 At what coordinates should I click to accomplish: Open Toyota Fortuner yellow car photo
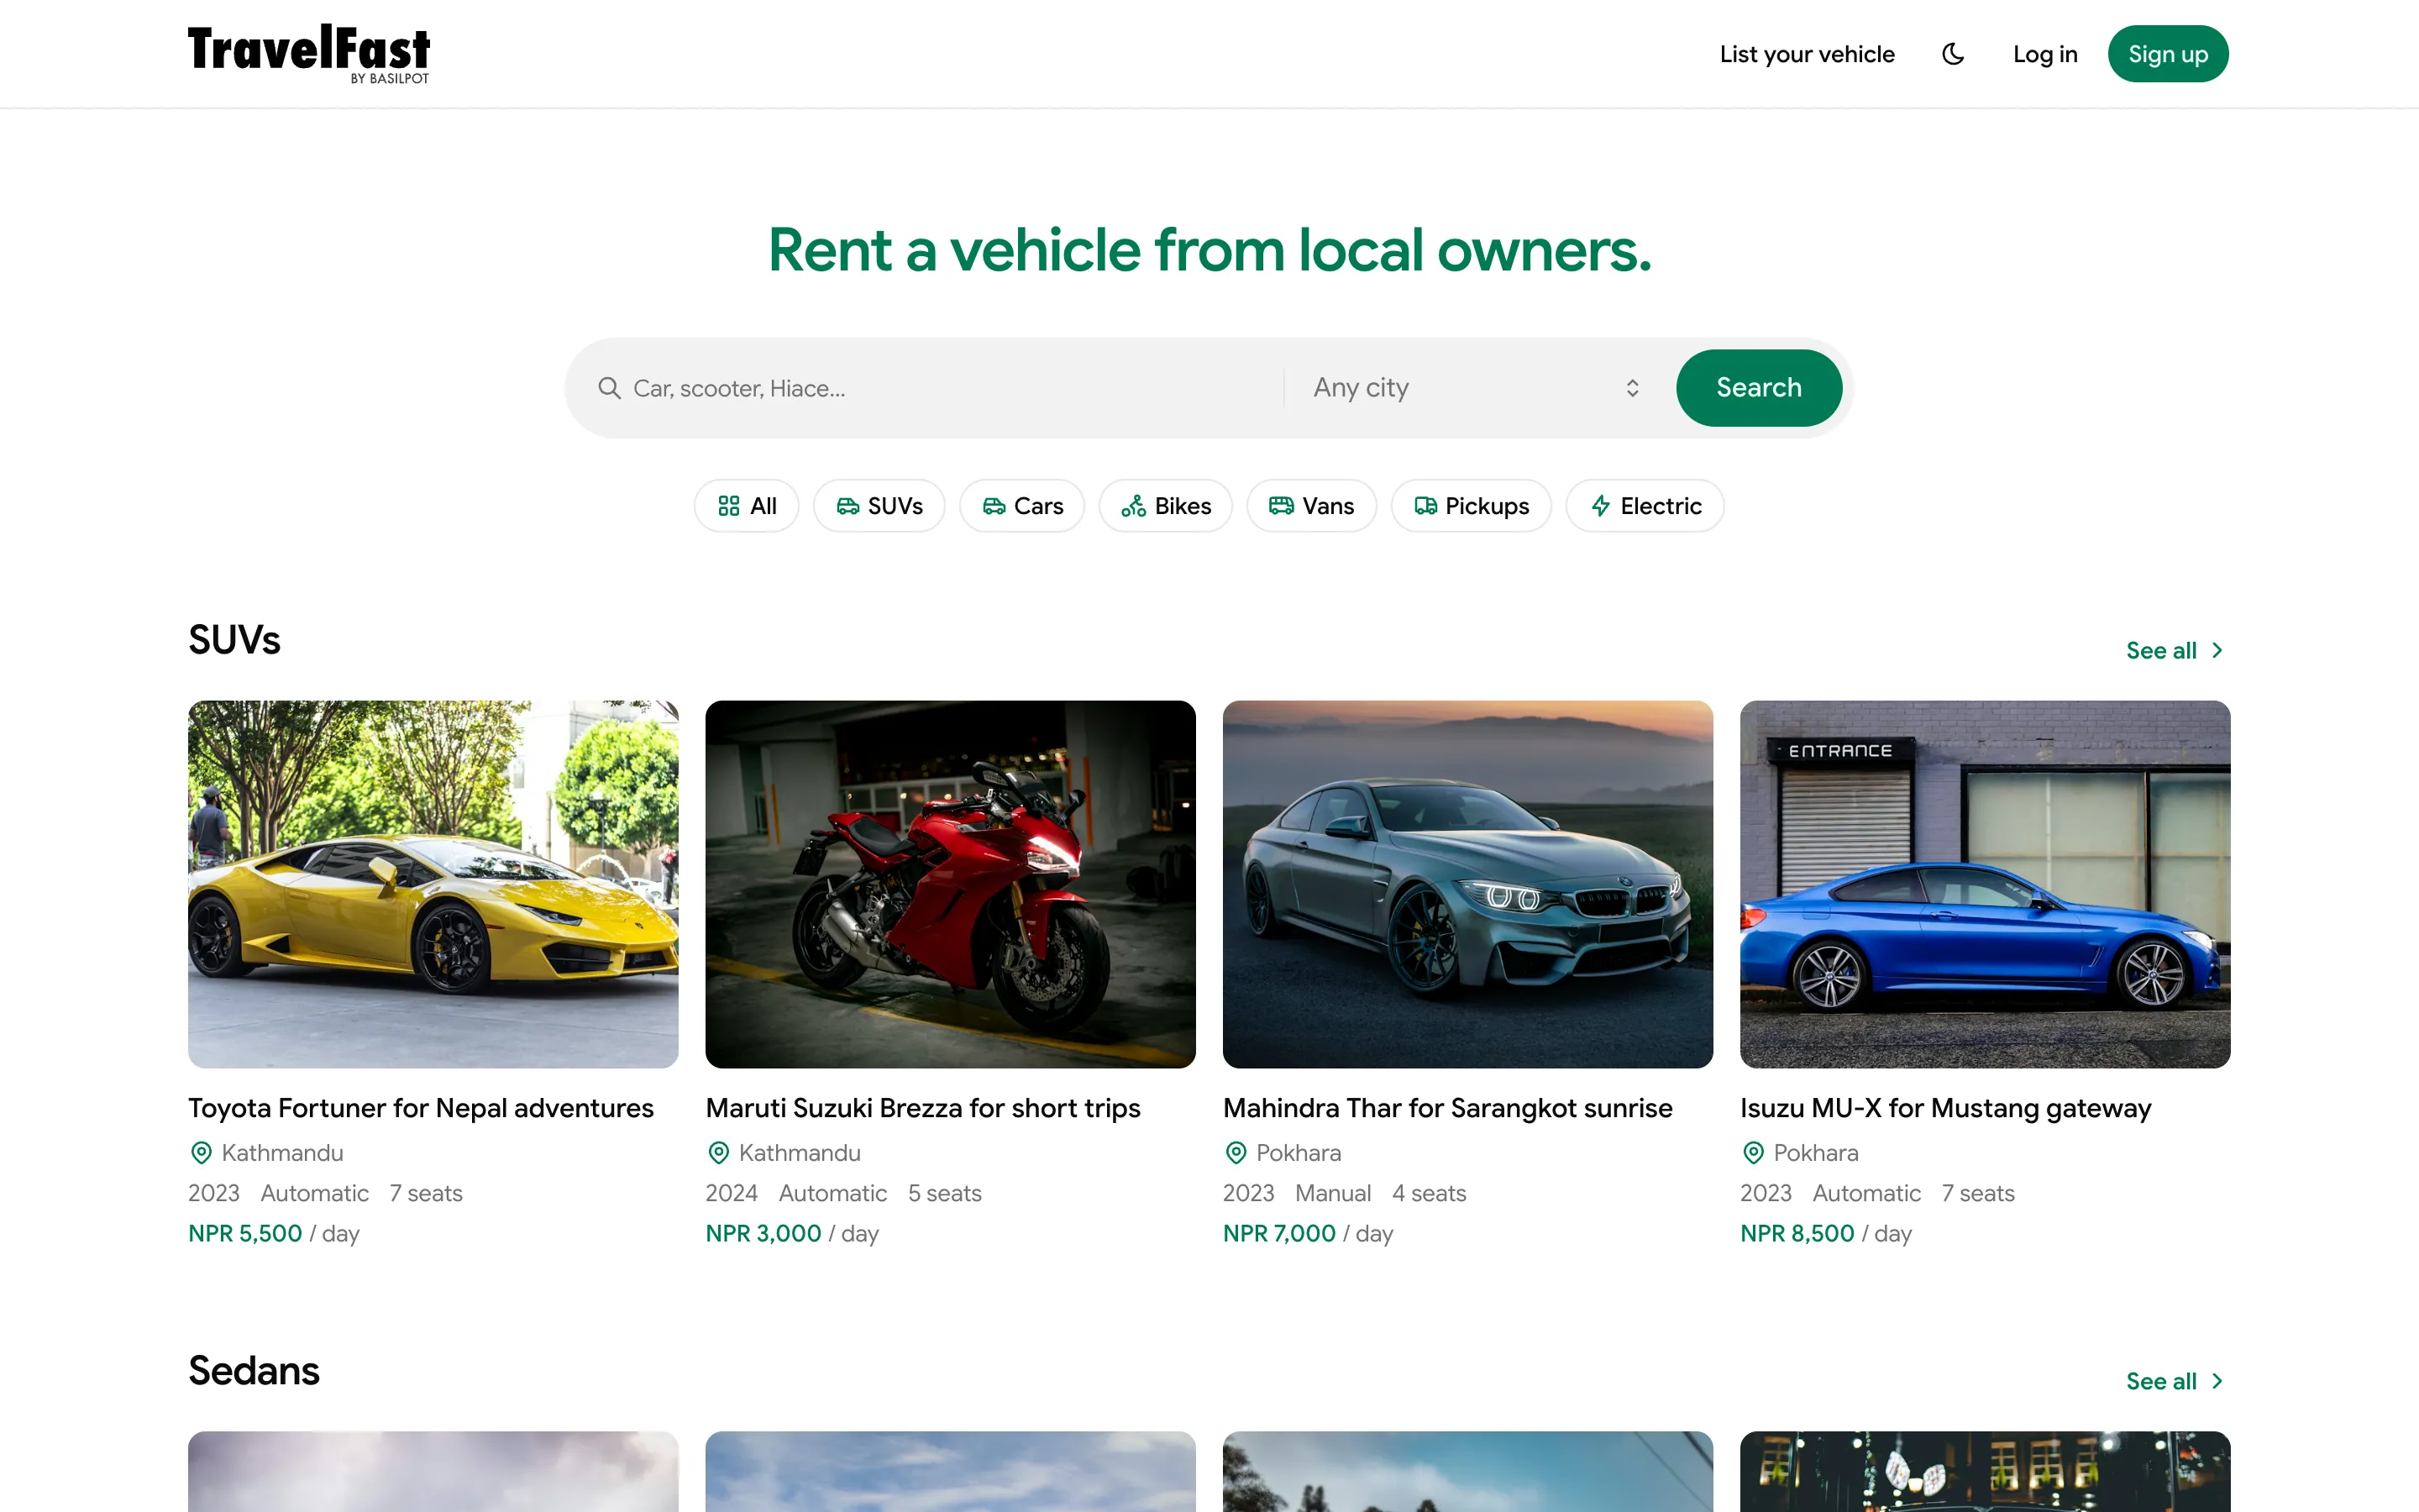coord(433,884)
